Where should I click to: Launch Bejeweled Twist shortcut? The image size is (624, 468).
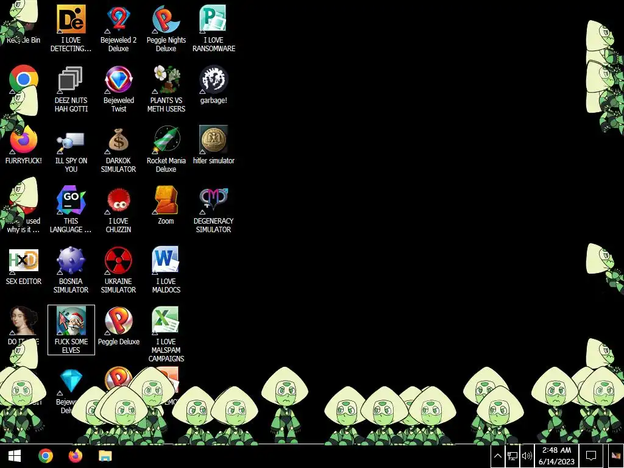coord(119,79)
